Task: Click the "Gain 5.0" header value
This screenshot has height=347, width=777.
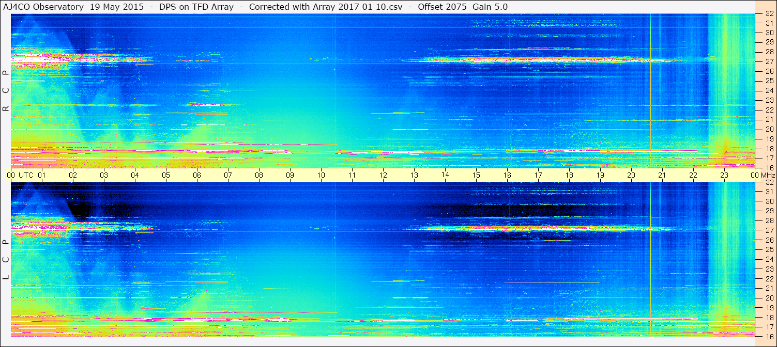Action: point(490,7)
